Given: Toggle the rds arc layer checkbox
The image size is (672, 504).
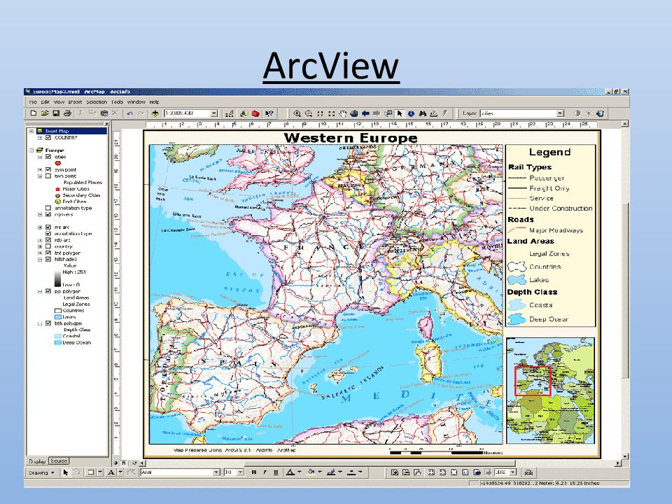Looking at the screenshot, I should pos(48,240).
